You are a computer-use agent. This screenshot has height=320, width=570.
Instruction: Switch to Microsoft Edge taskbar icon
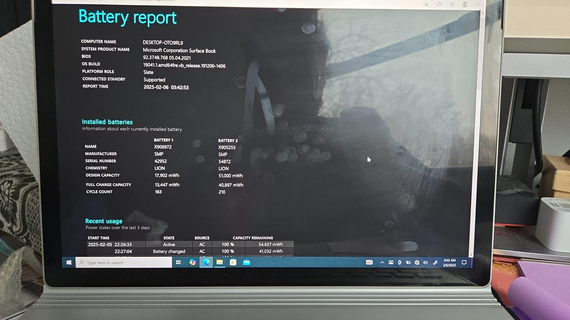206,262
